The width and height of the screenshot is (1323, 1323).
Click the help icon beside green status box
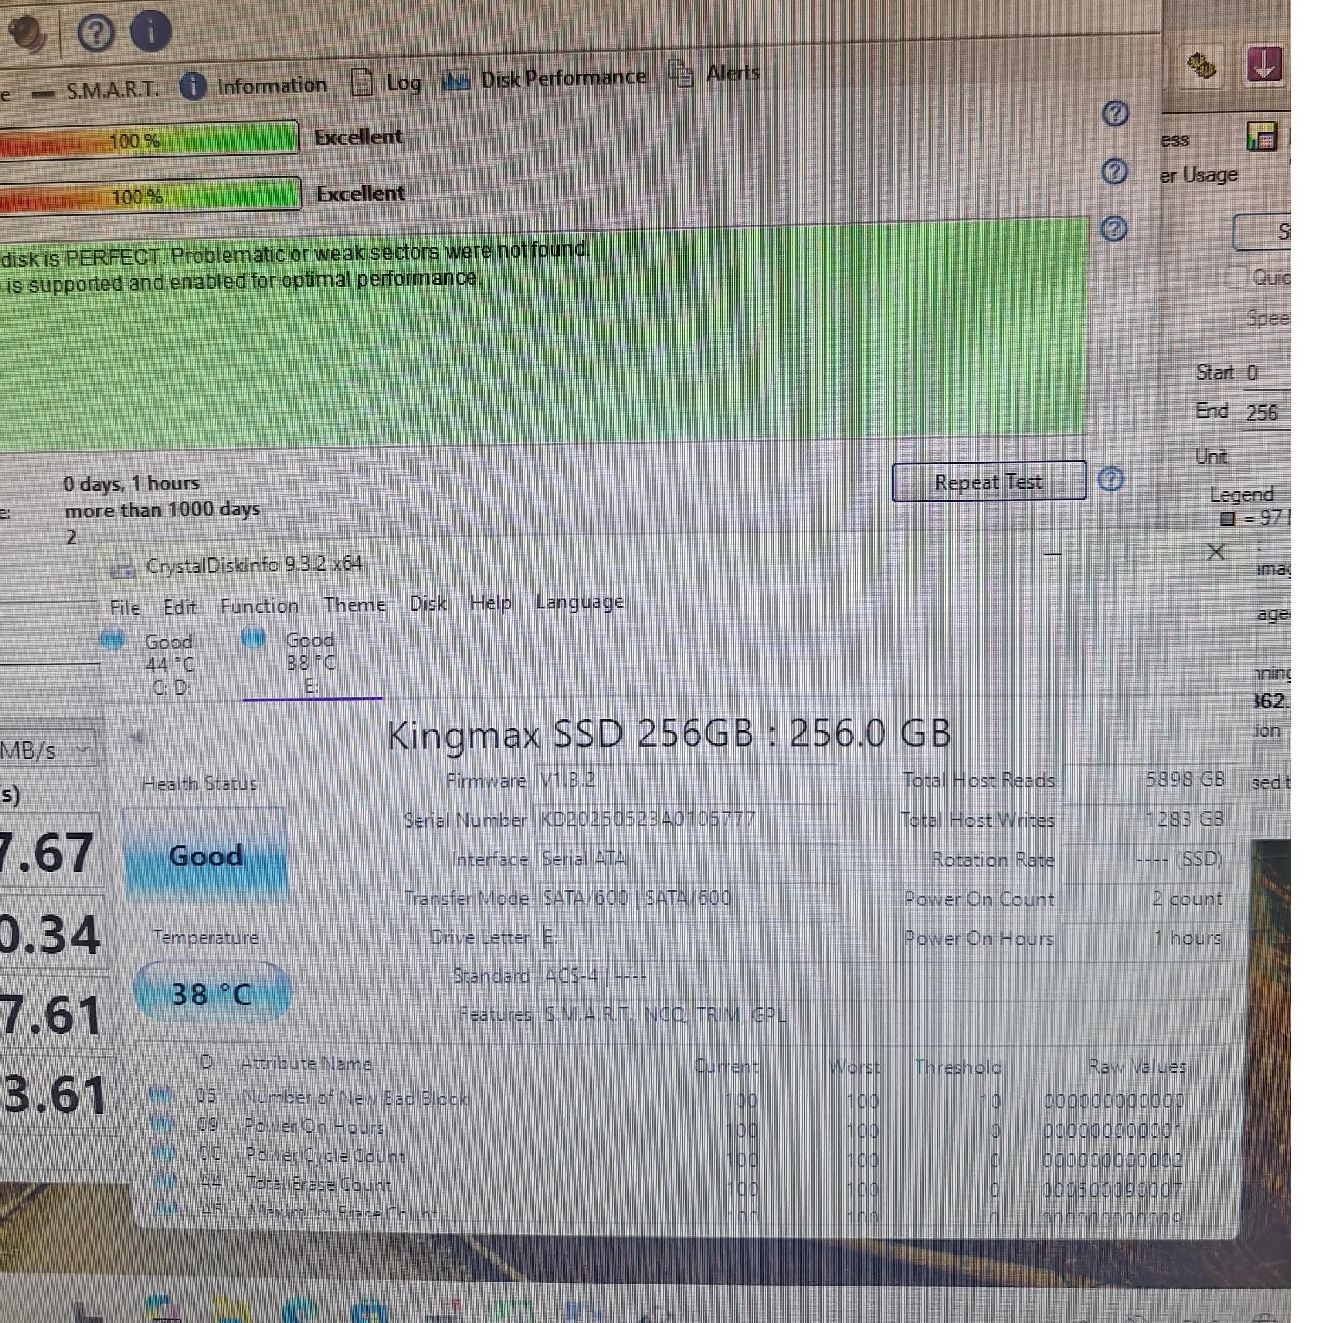[x=1114, y=229]
